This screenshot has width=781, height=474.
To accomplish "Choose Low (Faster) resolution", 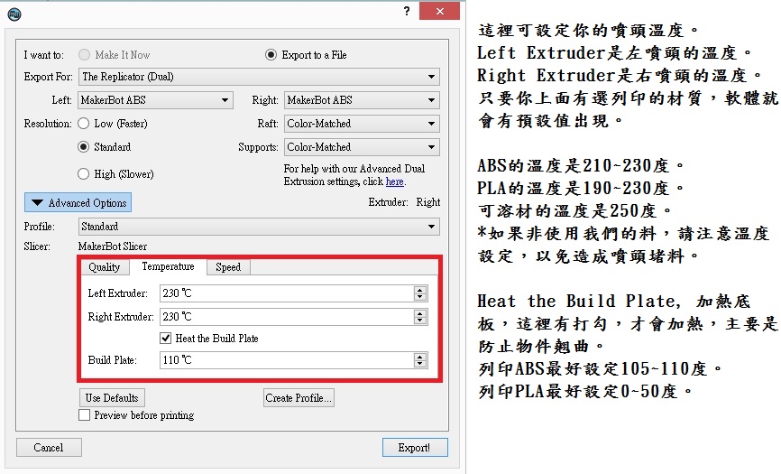I will pyautogui.click(x=84, y=124).
